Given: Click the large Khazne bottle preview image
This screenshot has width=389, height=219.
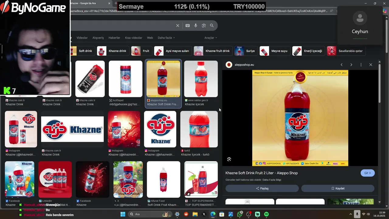Looking at the screenshot, I should click(300, 118).
